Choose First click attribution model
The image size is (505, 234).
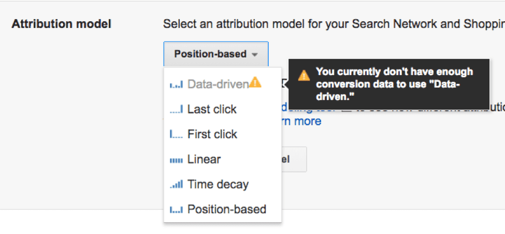212,134
